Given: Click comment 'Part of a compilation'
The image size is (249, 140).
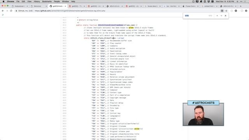Looking at the screenshot, I should pyautogui.click(x=120, y=95).
